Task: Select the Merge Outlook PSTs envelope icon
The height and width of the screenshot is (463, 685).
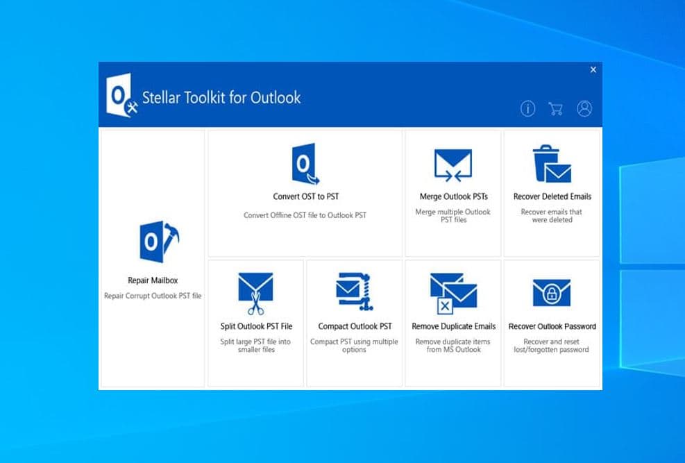Action: click(453, 165)
